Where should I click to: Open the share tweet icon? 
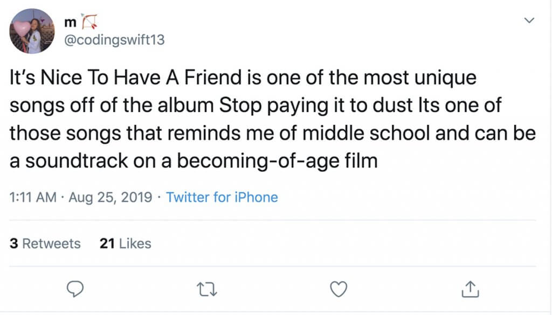click(x=470, y=290)
